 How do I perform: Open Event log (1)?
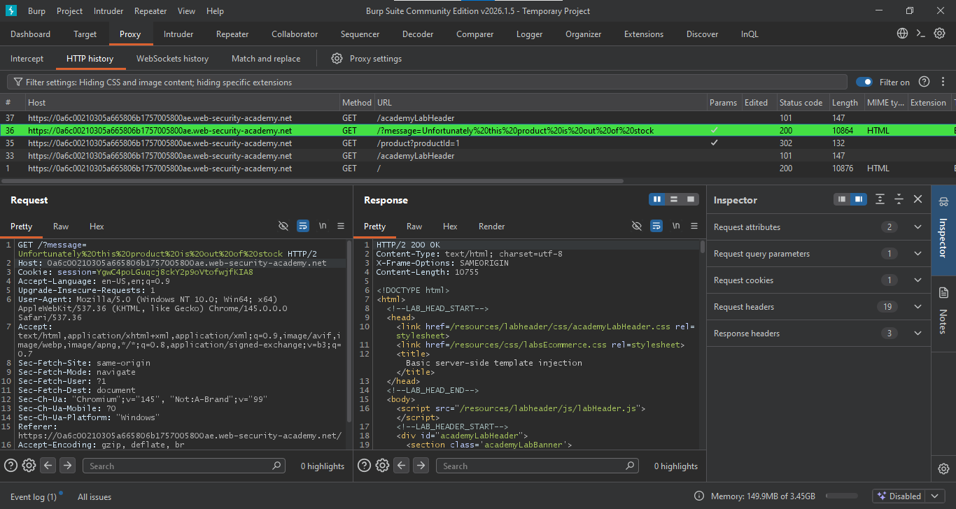click(34, 496)
